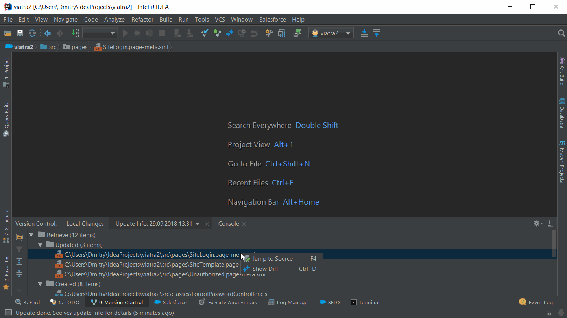Viewport: 567px width, 318px height.
Task: Close the Update Info tab
Action: 207,224
